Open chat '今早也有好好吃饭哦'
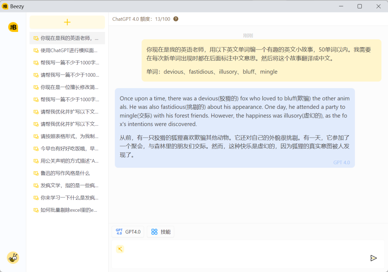388x272 pixels. pyautogui.click(x=67, y=149)
